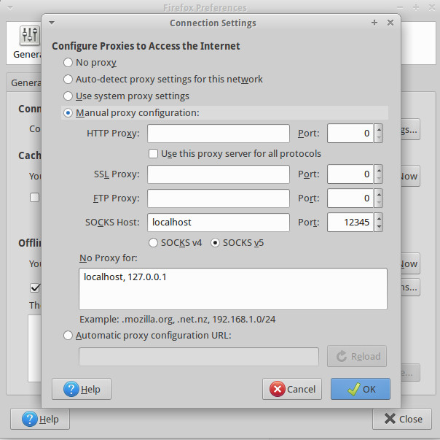Image resolution: width=440 pixels, height=440 pixels.
Task: Click into the FTP Proxy host field
Action: 219,198
